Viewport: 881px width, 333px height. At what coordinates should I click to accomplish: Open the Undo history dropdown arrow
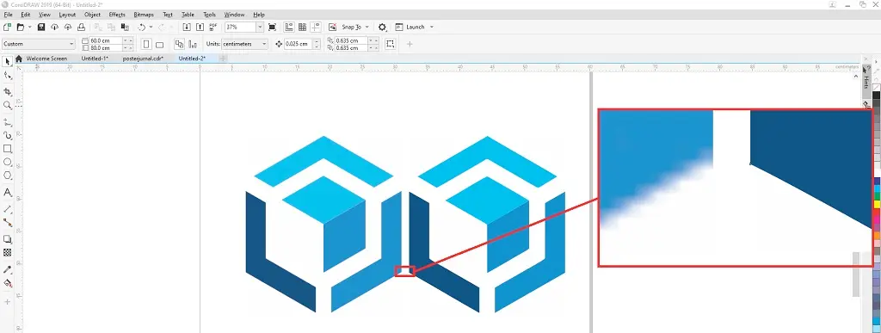(x=151, y=27)
